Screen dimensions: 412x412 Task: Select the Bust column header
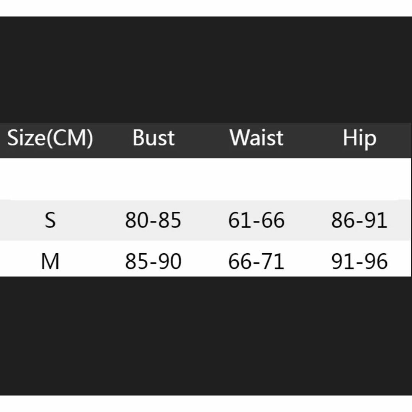153,138
